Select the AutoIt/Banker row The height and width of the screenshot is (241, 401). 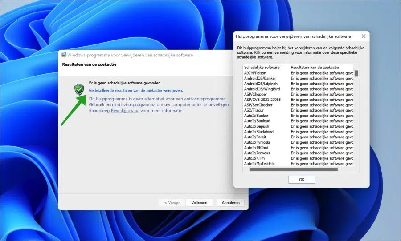pos(298,116)
